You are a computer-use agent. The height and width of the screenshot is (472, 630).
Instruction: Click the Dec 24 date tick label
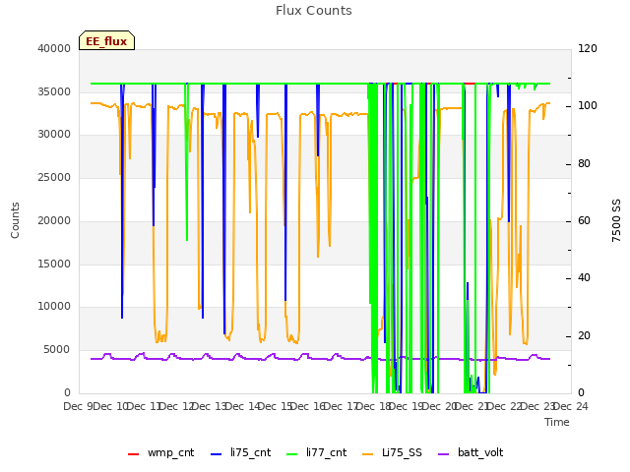tap(572, 406)
